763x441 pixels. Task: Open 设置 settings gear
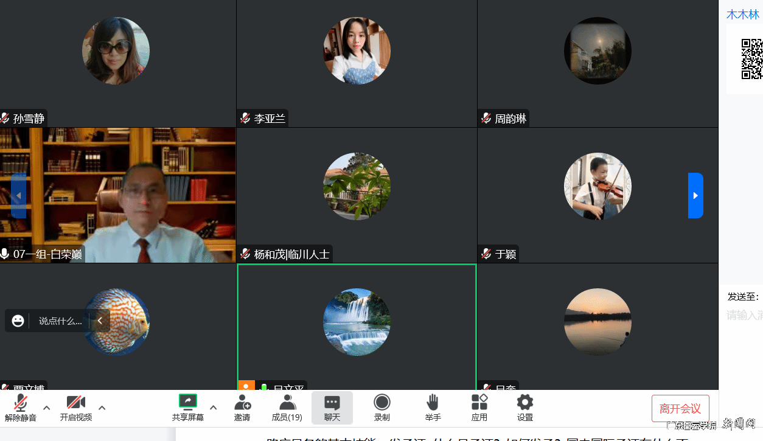tap(524, 403)
